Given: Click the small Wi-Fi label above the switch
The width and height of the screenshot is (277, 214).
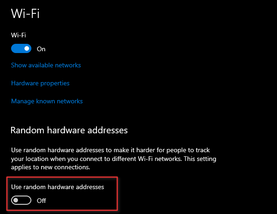Looking at the screenshot, I should click(x=18, y=35).
